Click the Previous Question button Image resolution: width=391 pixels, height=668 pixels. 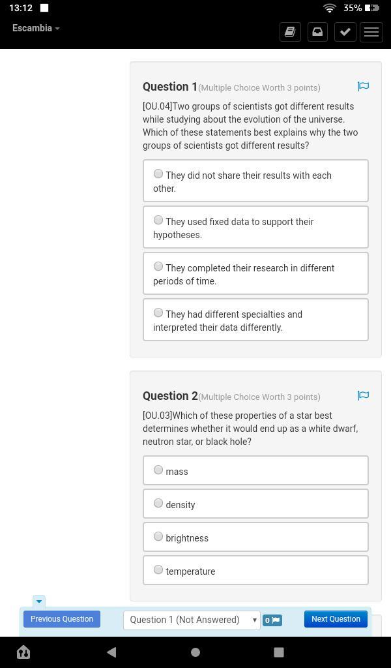[62, 619]
